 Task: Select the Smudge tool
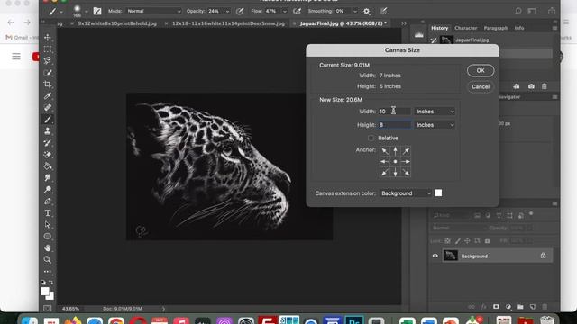48,178
